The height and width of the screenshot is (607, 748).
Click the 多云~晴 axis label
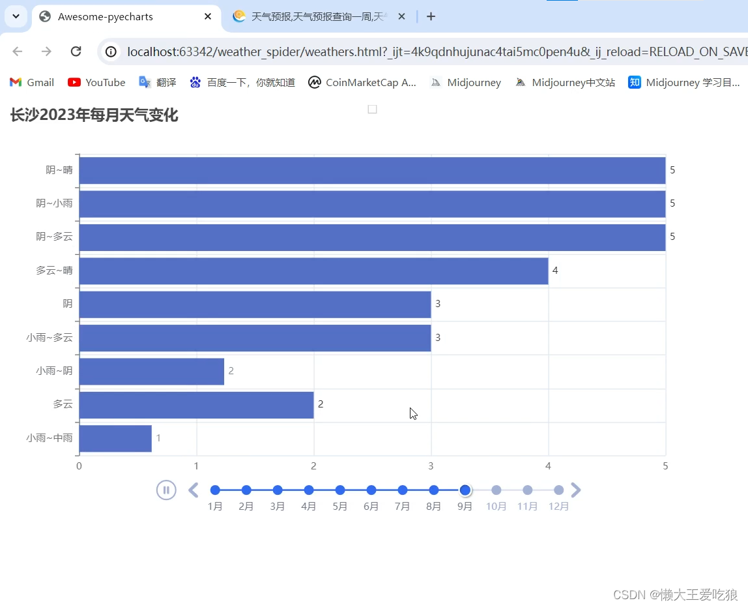[x=54, y=271]
